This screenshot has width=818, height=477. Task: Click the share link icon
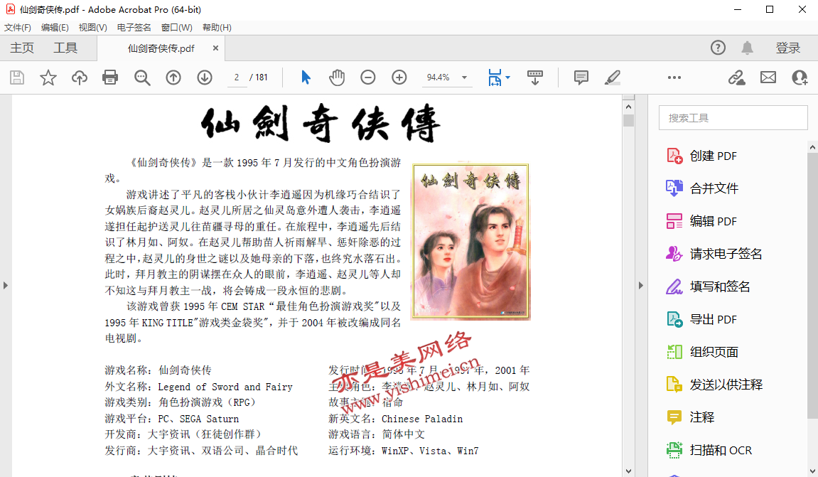736,77
